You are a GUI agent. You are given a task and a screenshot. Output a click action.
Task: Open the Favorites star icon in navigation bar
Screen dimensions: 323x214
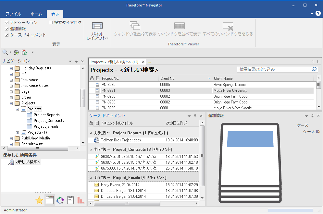(x=39, y=200)
